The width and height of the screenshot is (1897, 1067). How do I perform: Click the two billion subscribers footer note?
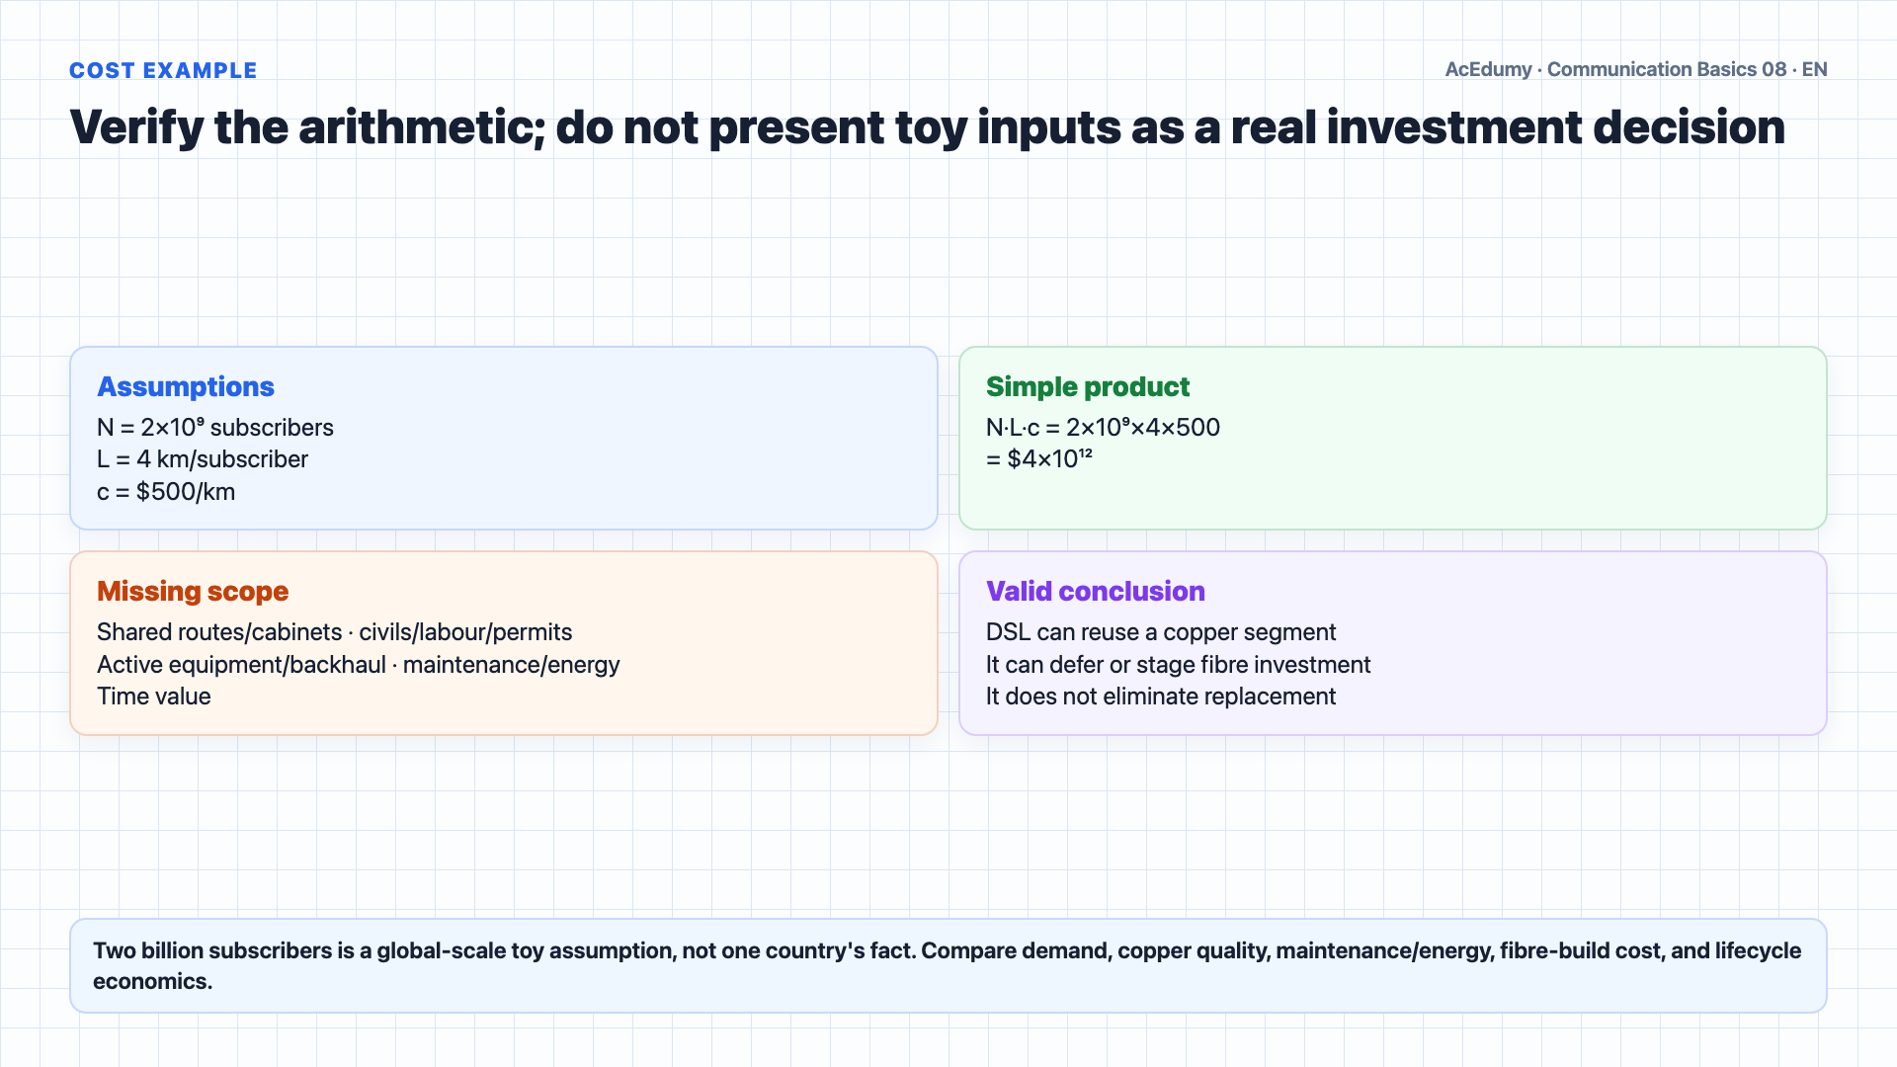pos(948,965)
